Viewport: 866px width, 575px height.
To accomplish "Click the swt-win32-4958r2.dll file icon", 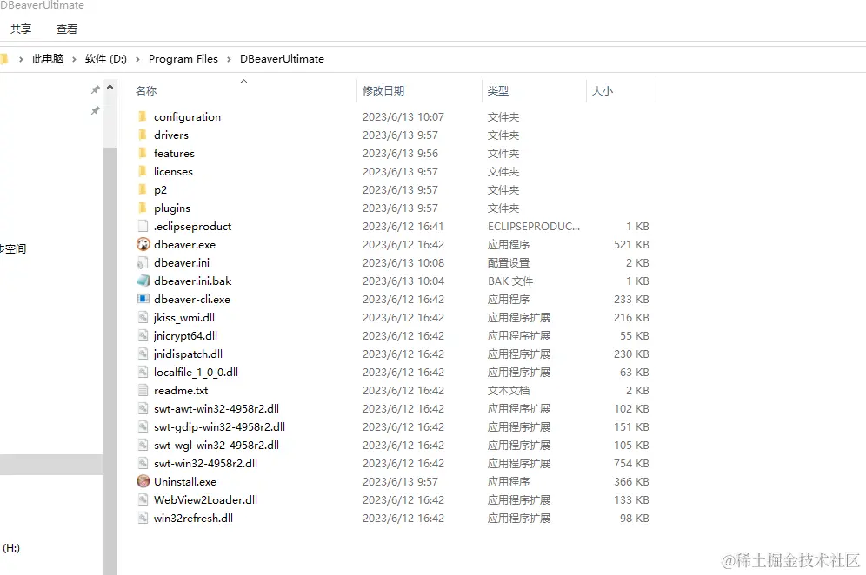I will [143, 462].
